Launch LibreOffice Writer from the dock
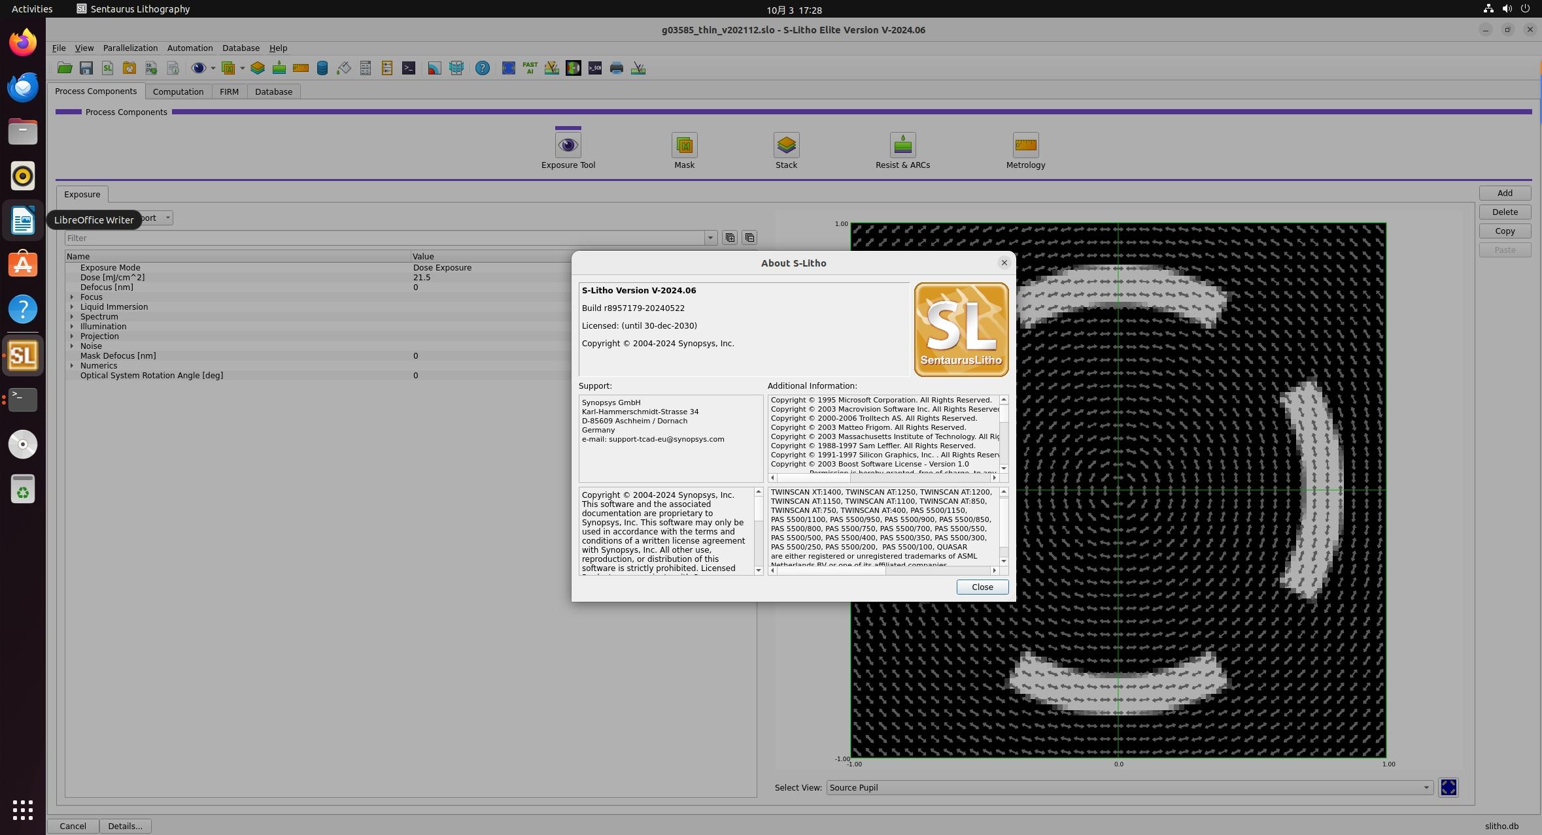The width and height of the screenshot is (1542, 835). (22, 220)
